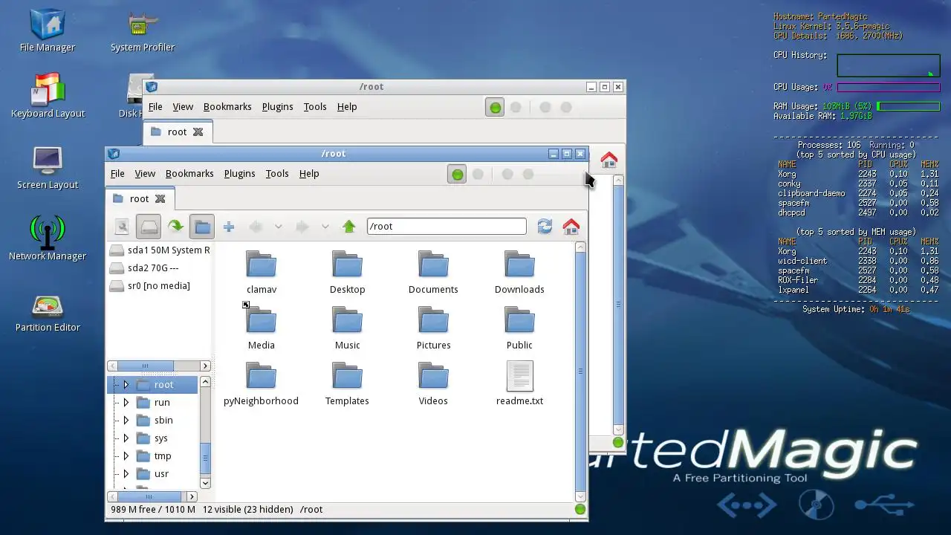Expand the usr node in folder tree

pyautogui.click(x=126, y=473)
